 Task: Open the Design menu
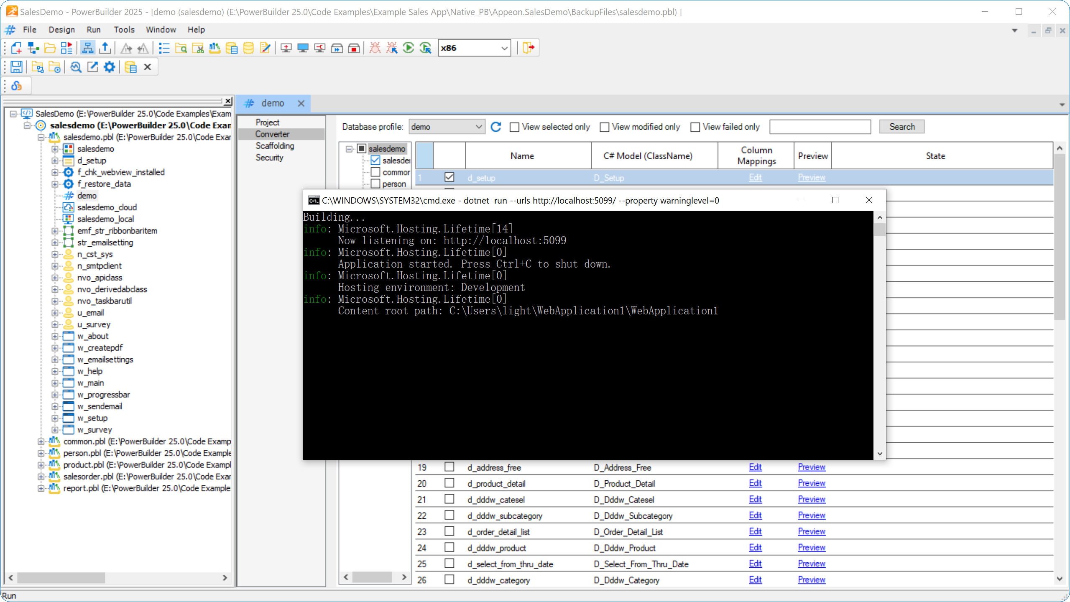pyautogui.click(x=61, y=30)
